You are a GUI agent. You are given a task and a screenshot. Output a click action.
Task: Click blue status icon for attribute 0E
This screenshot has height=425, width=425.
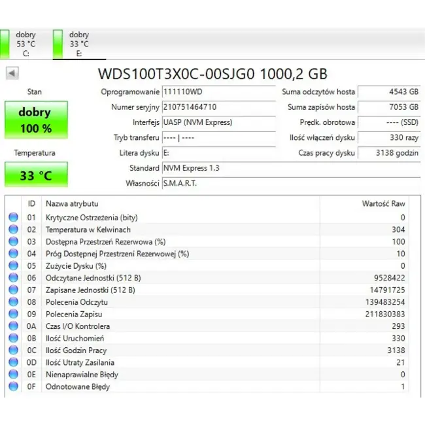pyautogui.click(x=13, y=374)
